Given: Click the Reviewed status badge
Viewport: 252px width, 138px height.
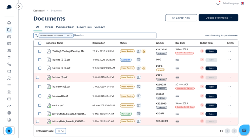Looking at the screenshot, I should pyautogui.click(x=126, y=114).
